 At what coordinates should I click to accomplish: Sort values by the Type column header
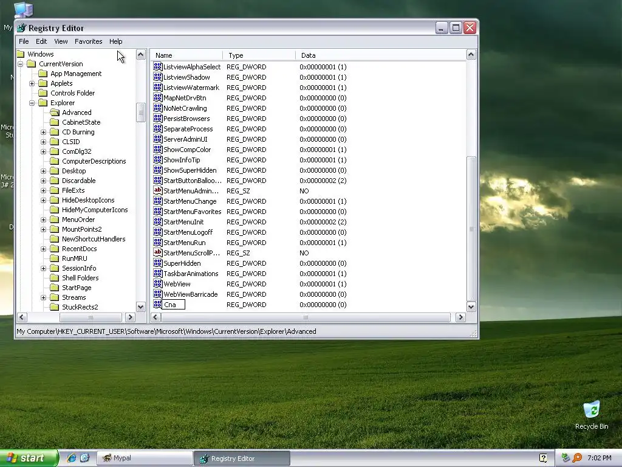click(259, 55)
